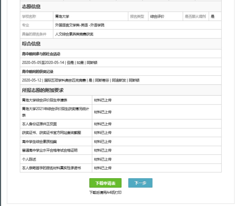
Task: Click 材料已上传 for 本人亲笔签字的报名材料真实性承诺书
Action: [103, 168]
